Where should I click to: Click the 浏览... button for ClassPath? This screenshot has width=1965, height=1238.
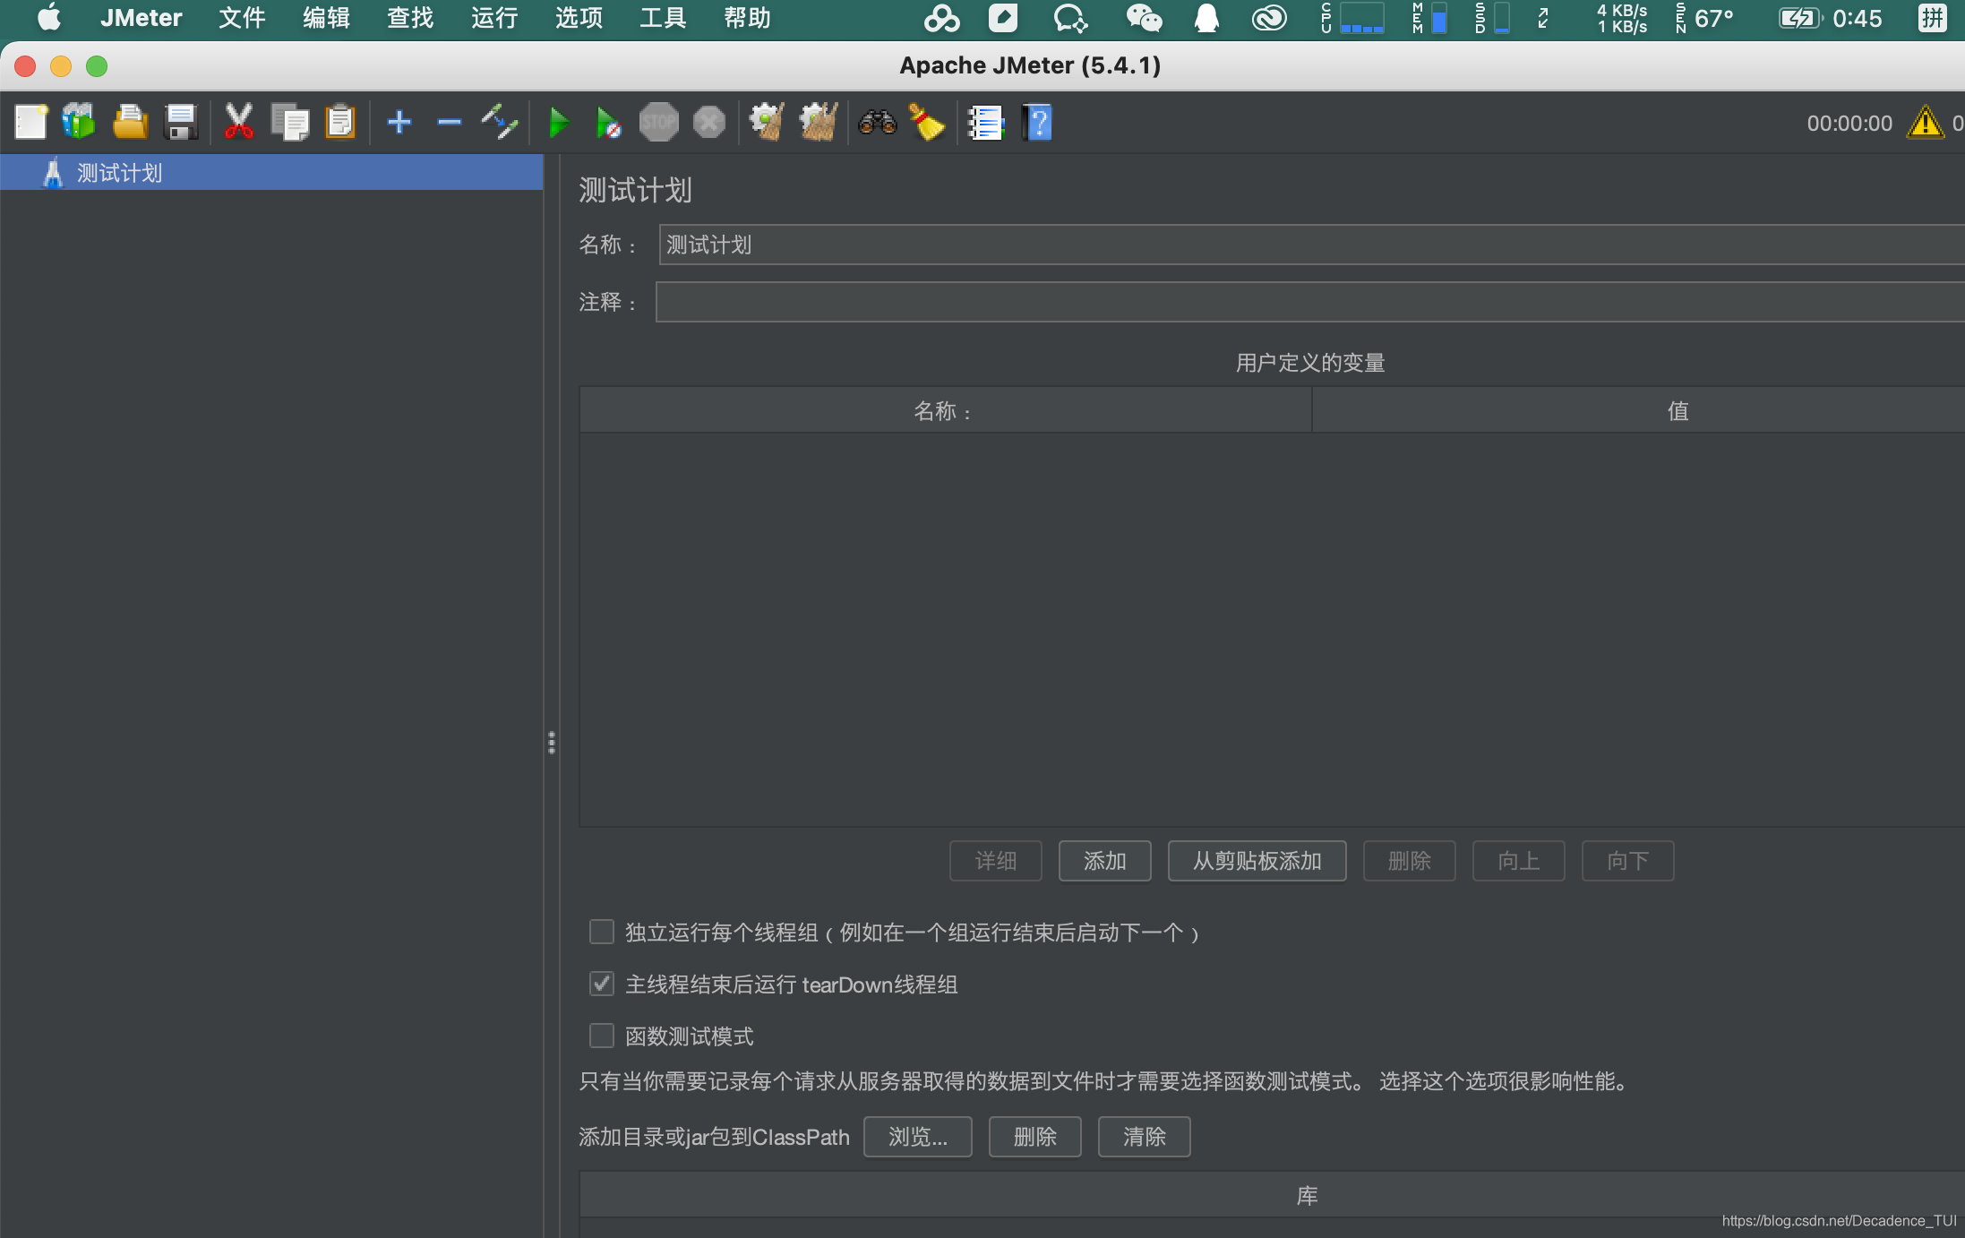917,1136
